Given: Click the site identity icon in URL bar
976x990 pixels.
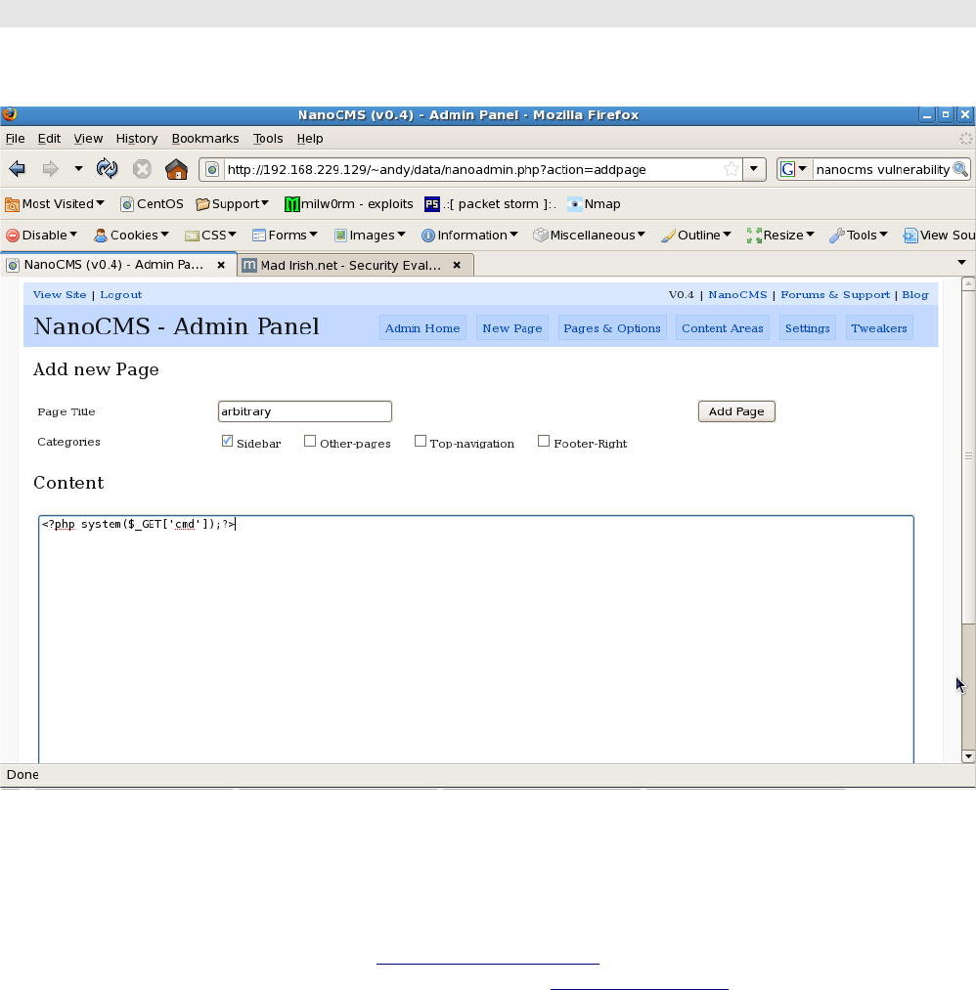Looking at the screenshot, I should click(x=212, y=169).
